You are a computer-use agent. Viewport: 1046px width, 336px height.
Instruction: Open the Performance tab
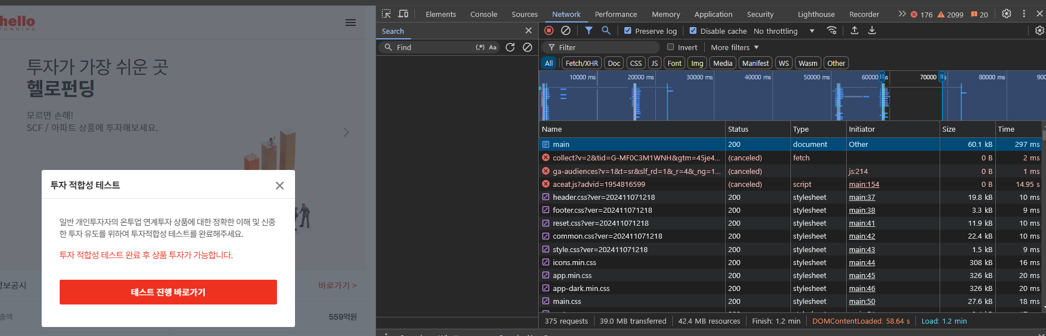tap(616, 14)
